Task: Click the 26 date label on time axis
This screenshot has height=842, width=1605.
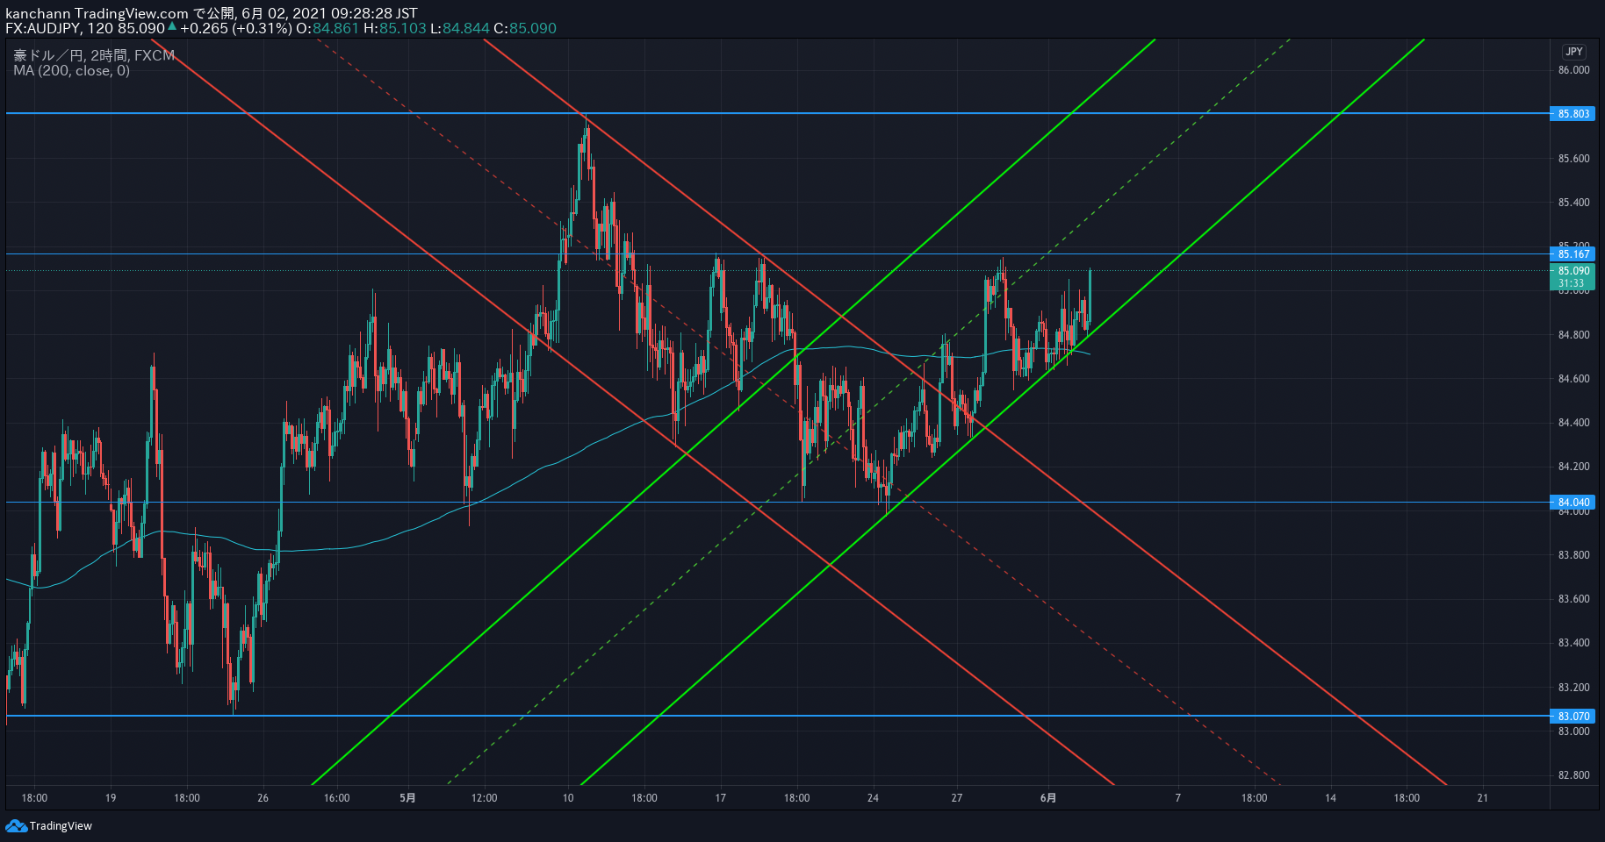Action: click(x=263, y=798)
